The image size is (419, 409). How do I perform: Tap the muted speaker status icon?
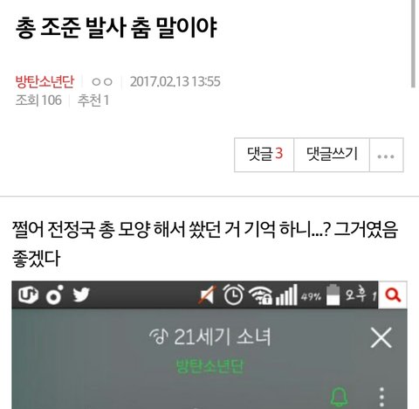[207, 295]
